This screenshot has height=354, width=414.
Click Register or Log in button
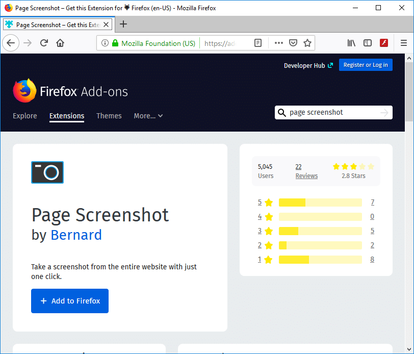pos(366,65)
